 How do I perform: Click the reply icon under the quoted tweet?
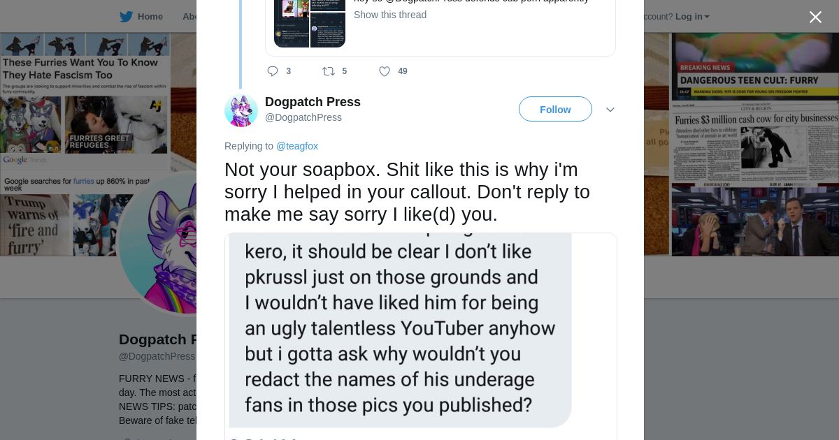click(273, 71)
